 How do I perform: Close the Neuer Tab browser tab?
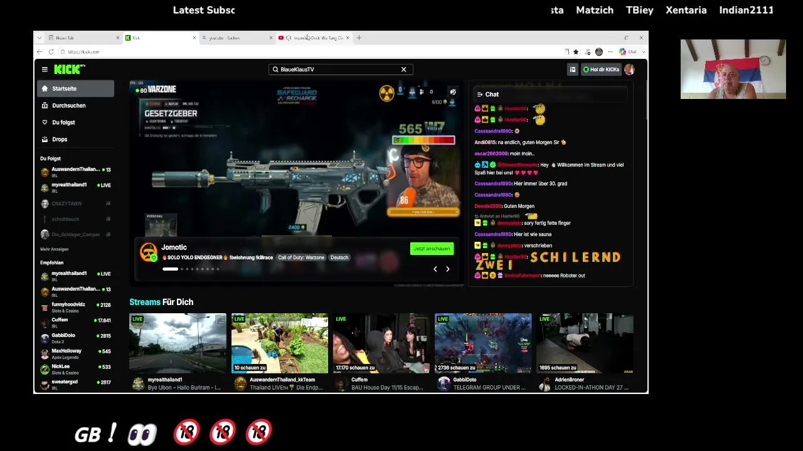click(117, 38)
